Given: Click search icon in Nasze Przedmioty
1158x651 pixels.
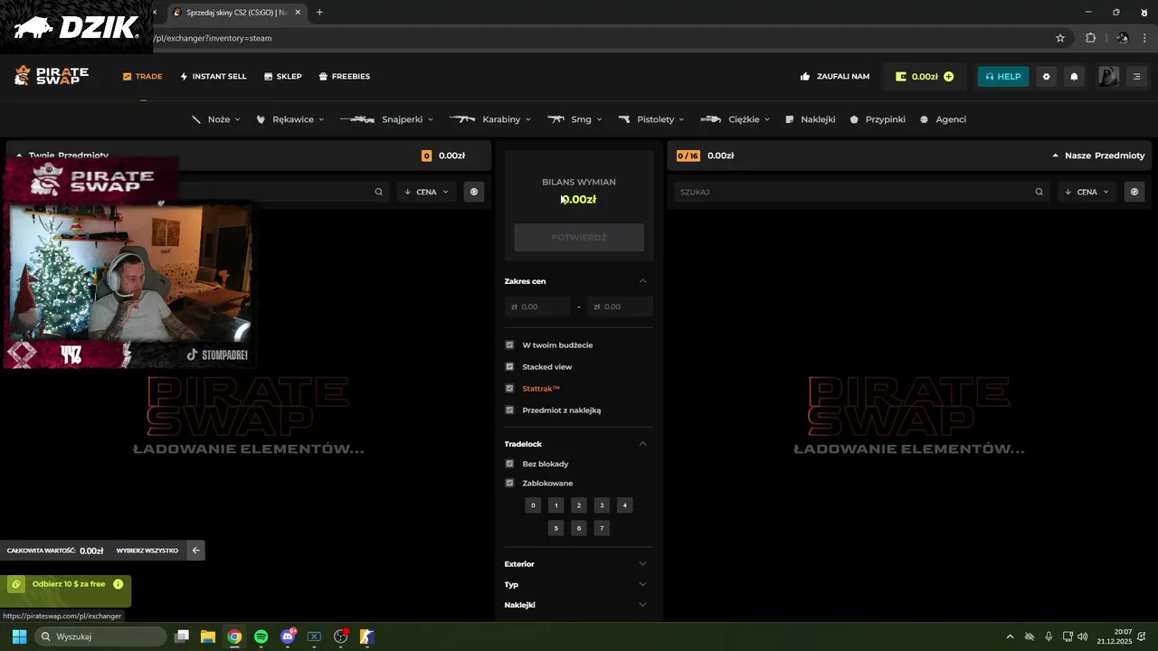Looking at the screenshot, I should (1039, 192).
